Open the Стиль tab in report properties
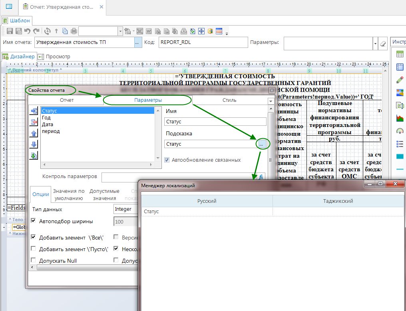Viewport: 406px width, 311px height. [x=229, y=100]
